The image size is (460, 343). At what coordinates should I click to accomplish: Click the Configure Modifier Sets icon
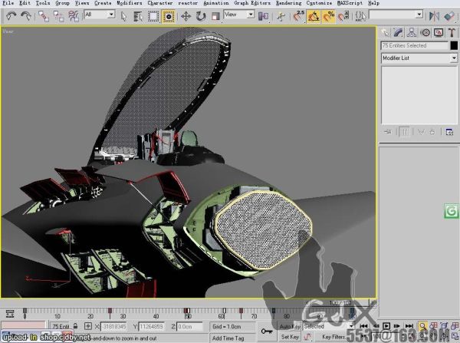tap(449, 133)
